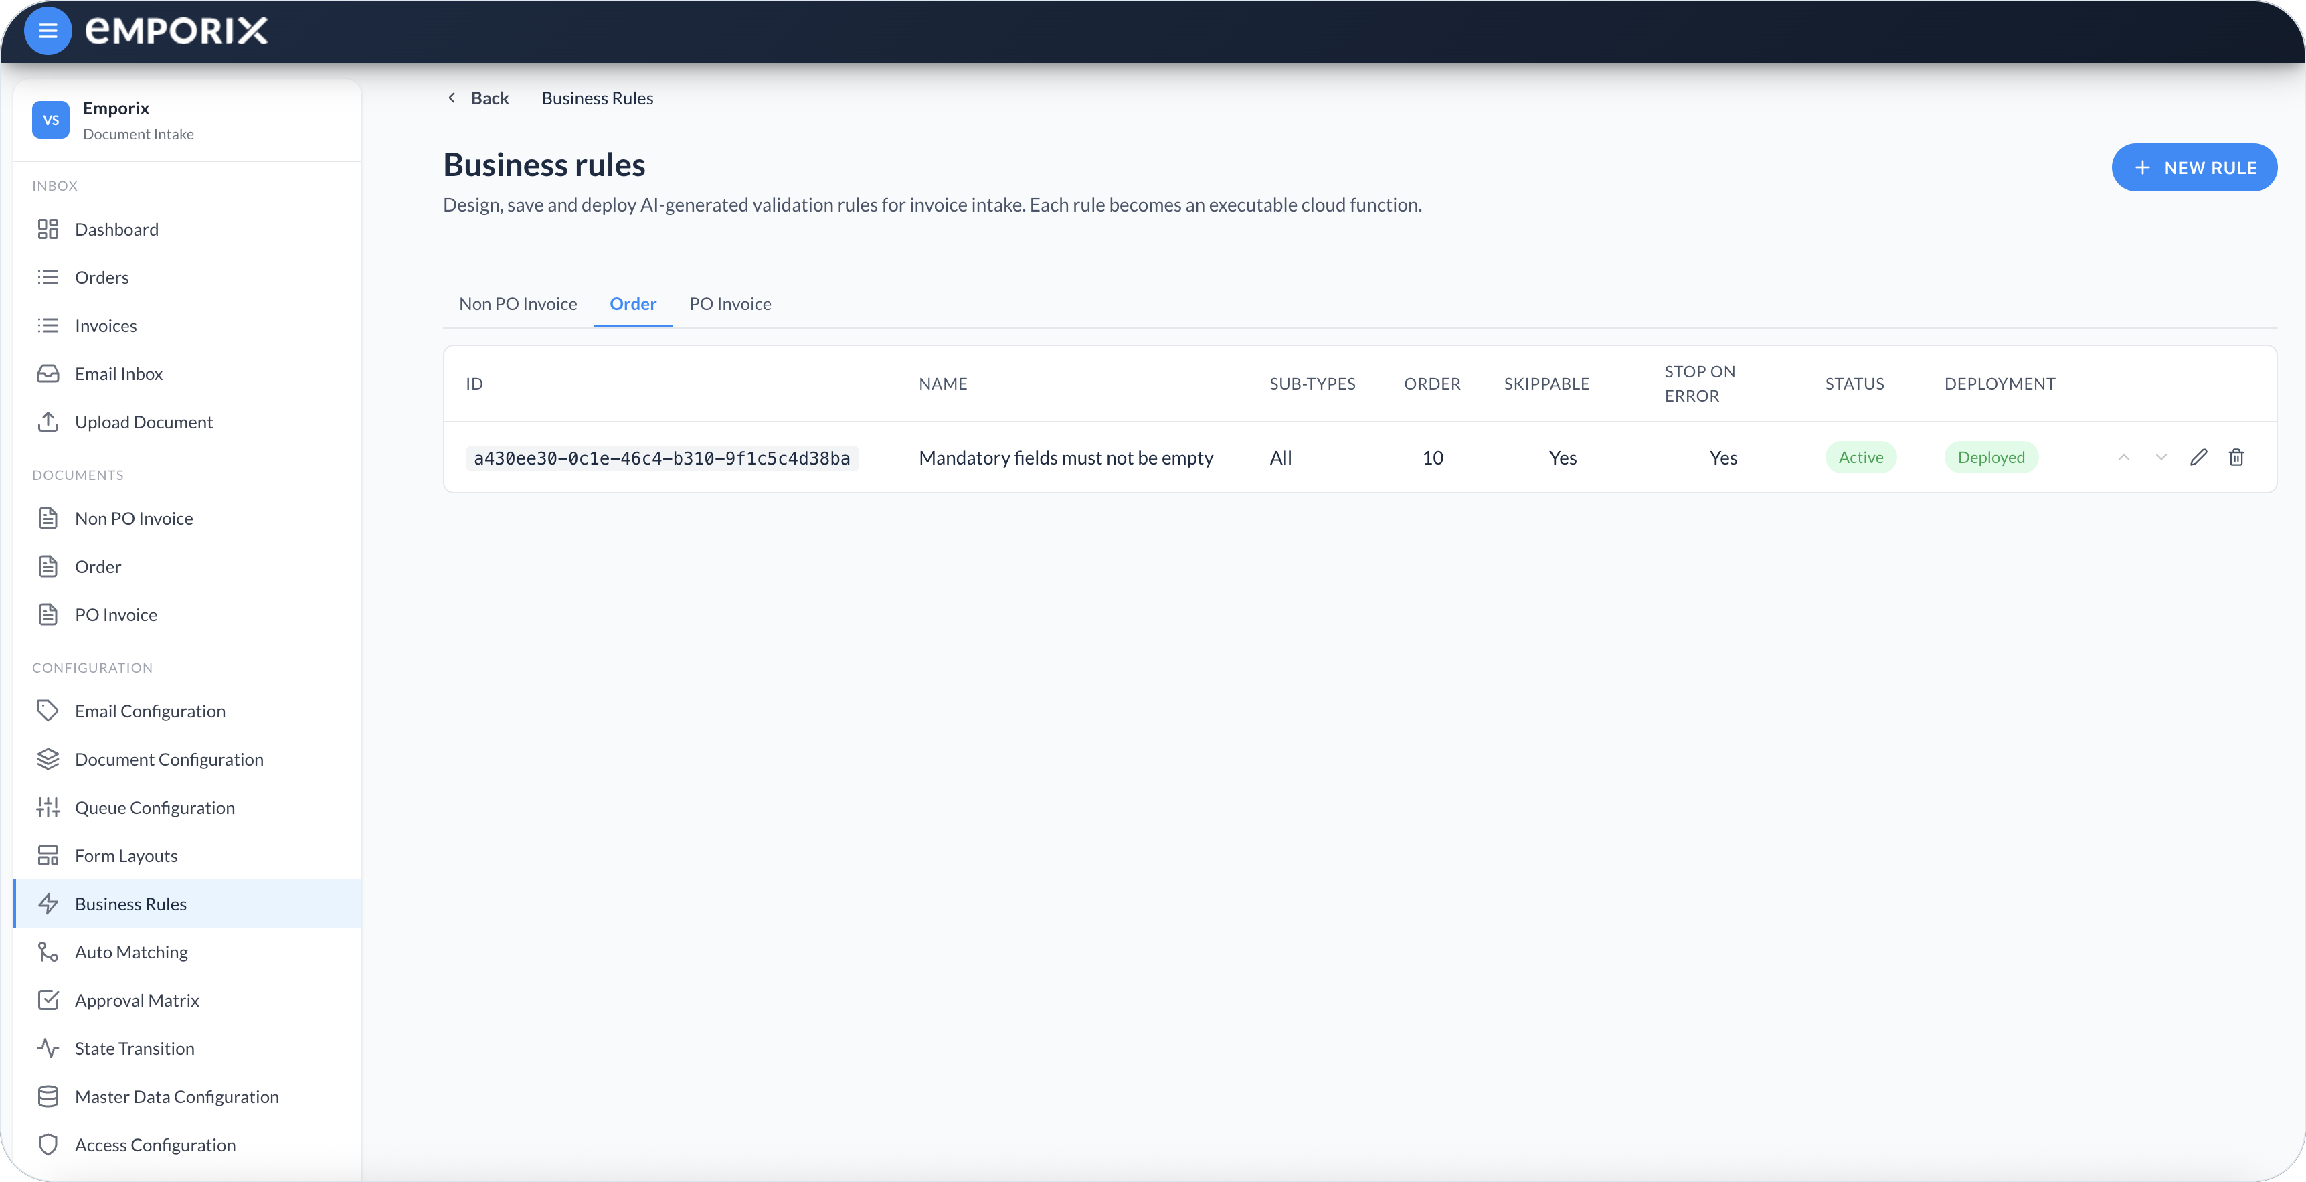Click the Emporix logo in header
Screen dimensions: 2306x1182
(177, 30)
